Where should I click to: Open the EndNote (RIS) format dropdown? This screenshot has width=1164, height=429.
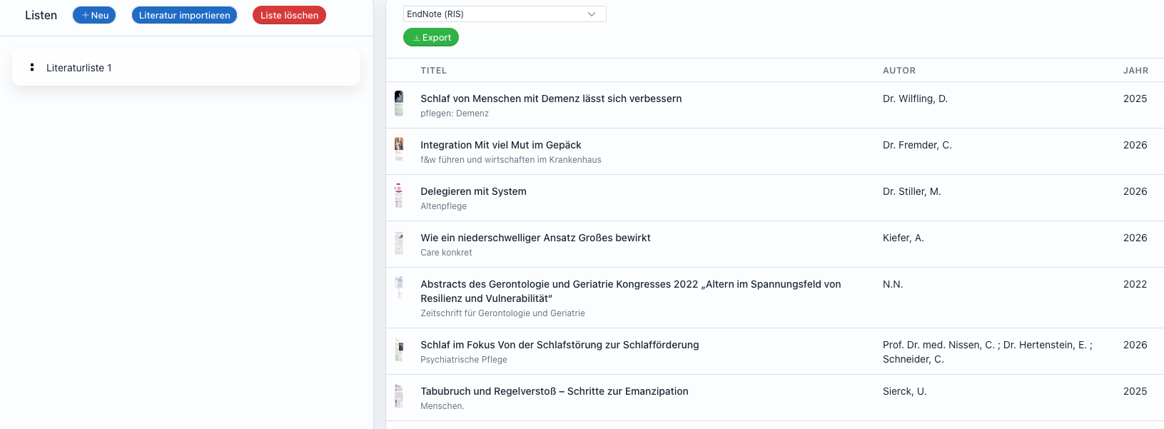[x=504, y=14]
